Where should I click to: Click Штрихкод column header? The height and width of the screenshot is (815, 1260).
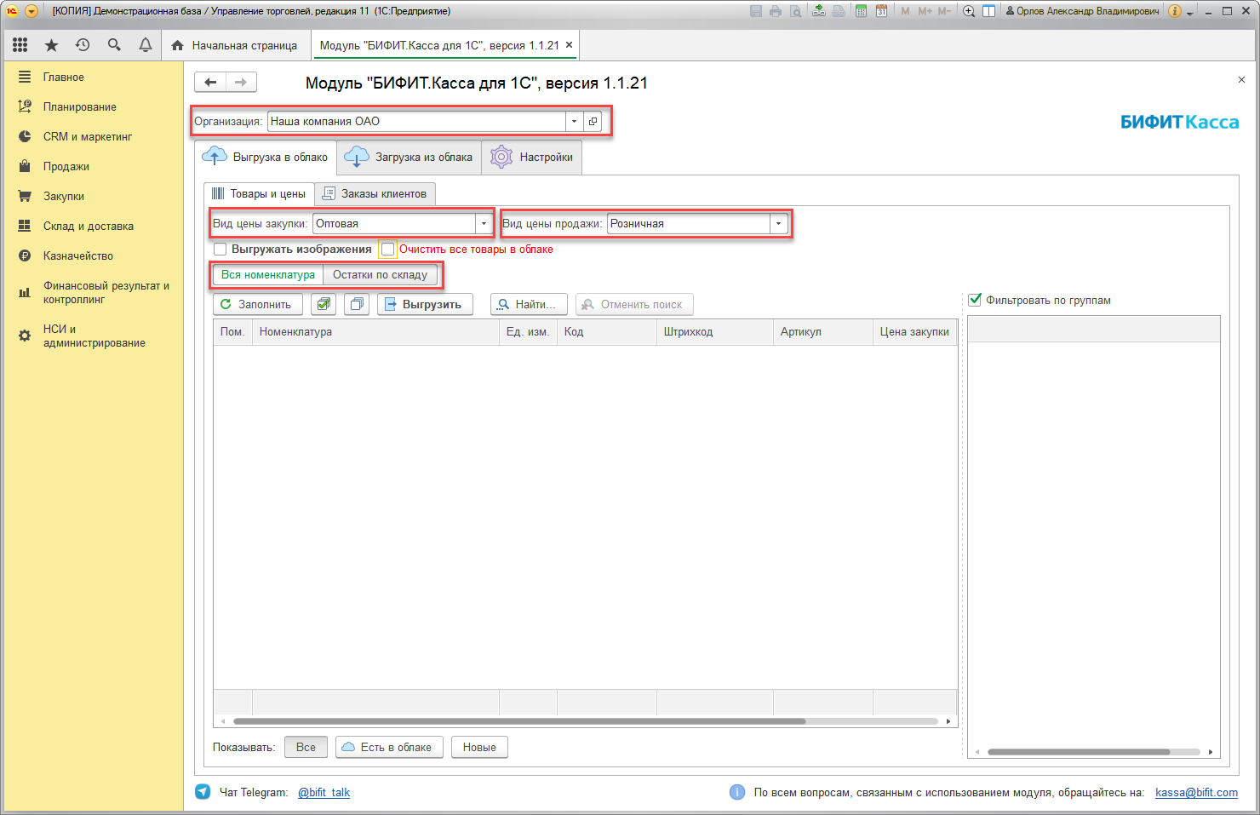715,331
